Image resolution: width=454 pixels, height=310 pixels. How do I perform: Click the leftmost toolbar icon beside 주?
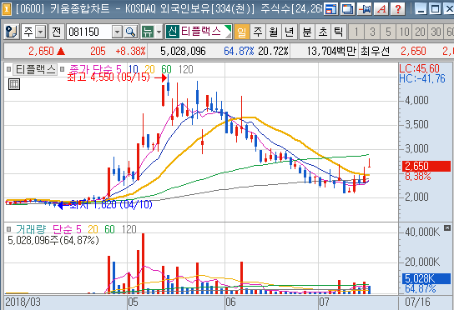12,32
